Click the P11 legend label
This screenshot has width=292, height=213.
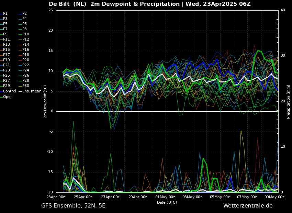pyautogui.click(x=5, y=39)
